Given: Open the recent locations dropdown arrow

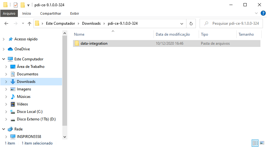Looking at the screenshot, I should tap(23, 23).
